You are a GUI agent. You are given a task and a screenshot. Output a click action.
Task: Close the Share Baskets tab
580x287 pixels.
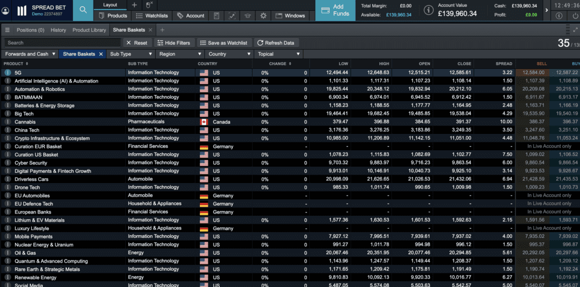(x=150, y=30)
